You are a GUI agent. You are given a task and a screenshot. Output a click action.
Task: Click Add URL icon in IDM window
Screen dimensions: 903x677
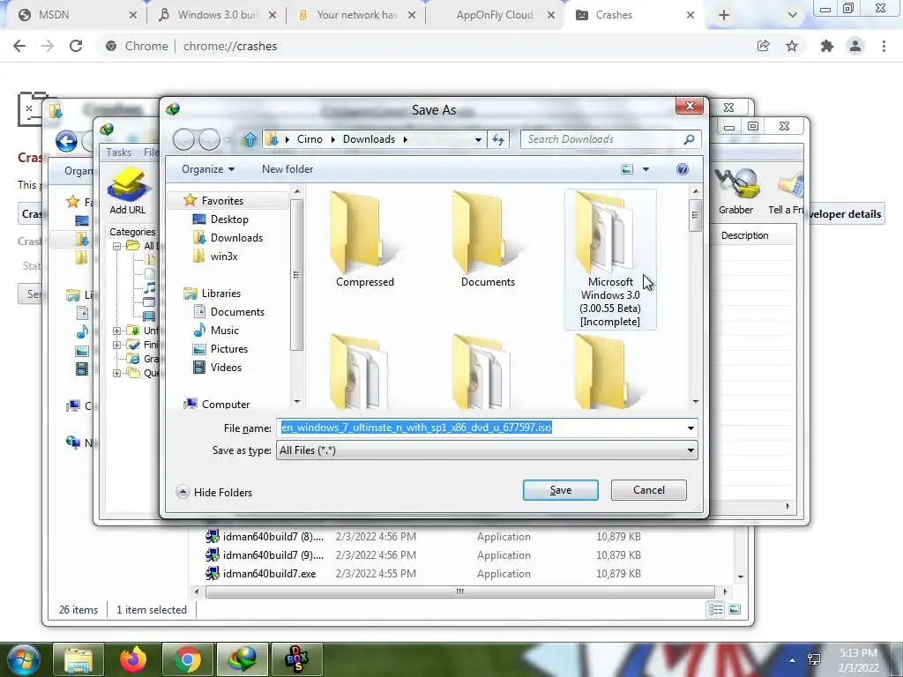click(128, 191)
